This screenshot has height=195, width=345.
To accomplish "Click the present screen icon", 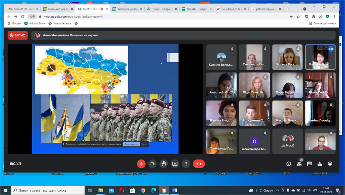I will point(175,164).
